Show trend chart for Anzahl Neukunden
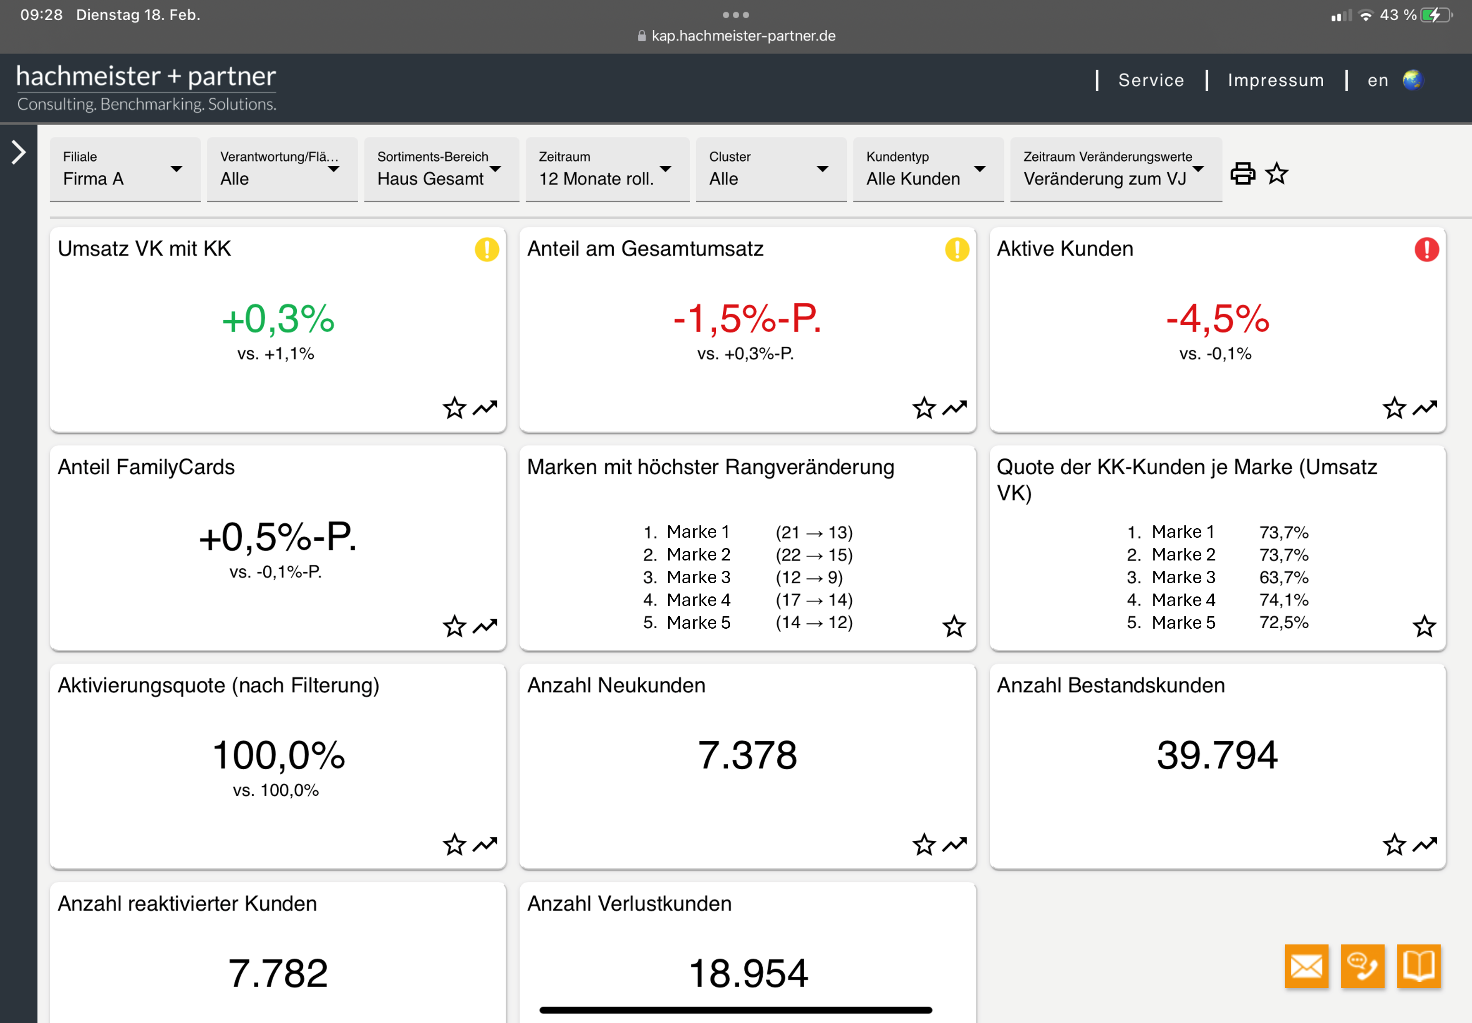Viewport: 1472px width, 1023px height. click(955, 844)
